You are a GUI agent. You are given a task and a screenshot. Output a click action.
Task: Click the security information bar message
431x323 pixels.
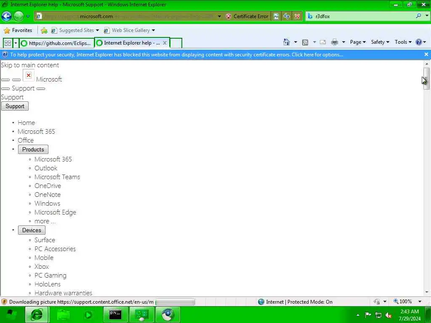pyautogui.click(x=176, y=55)
